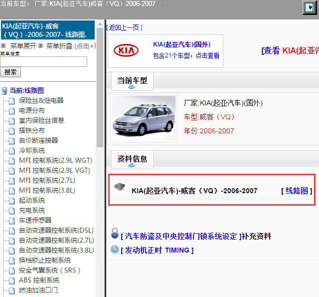
Task: Click the blue KIA 线路图 header banner
Action: point(48,30)
